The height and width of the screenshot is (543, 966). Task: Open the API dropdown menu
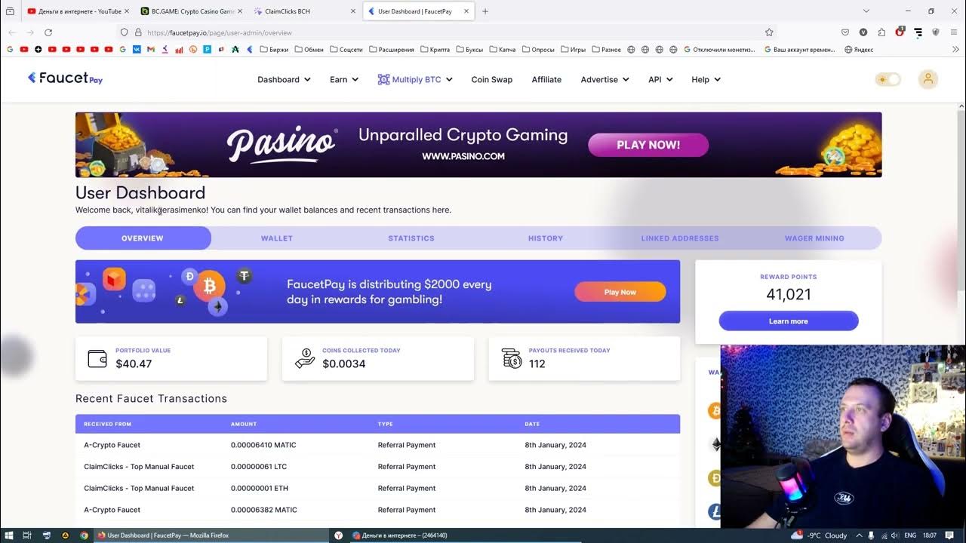pos(660,79)
